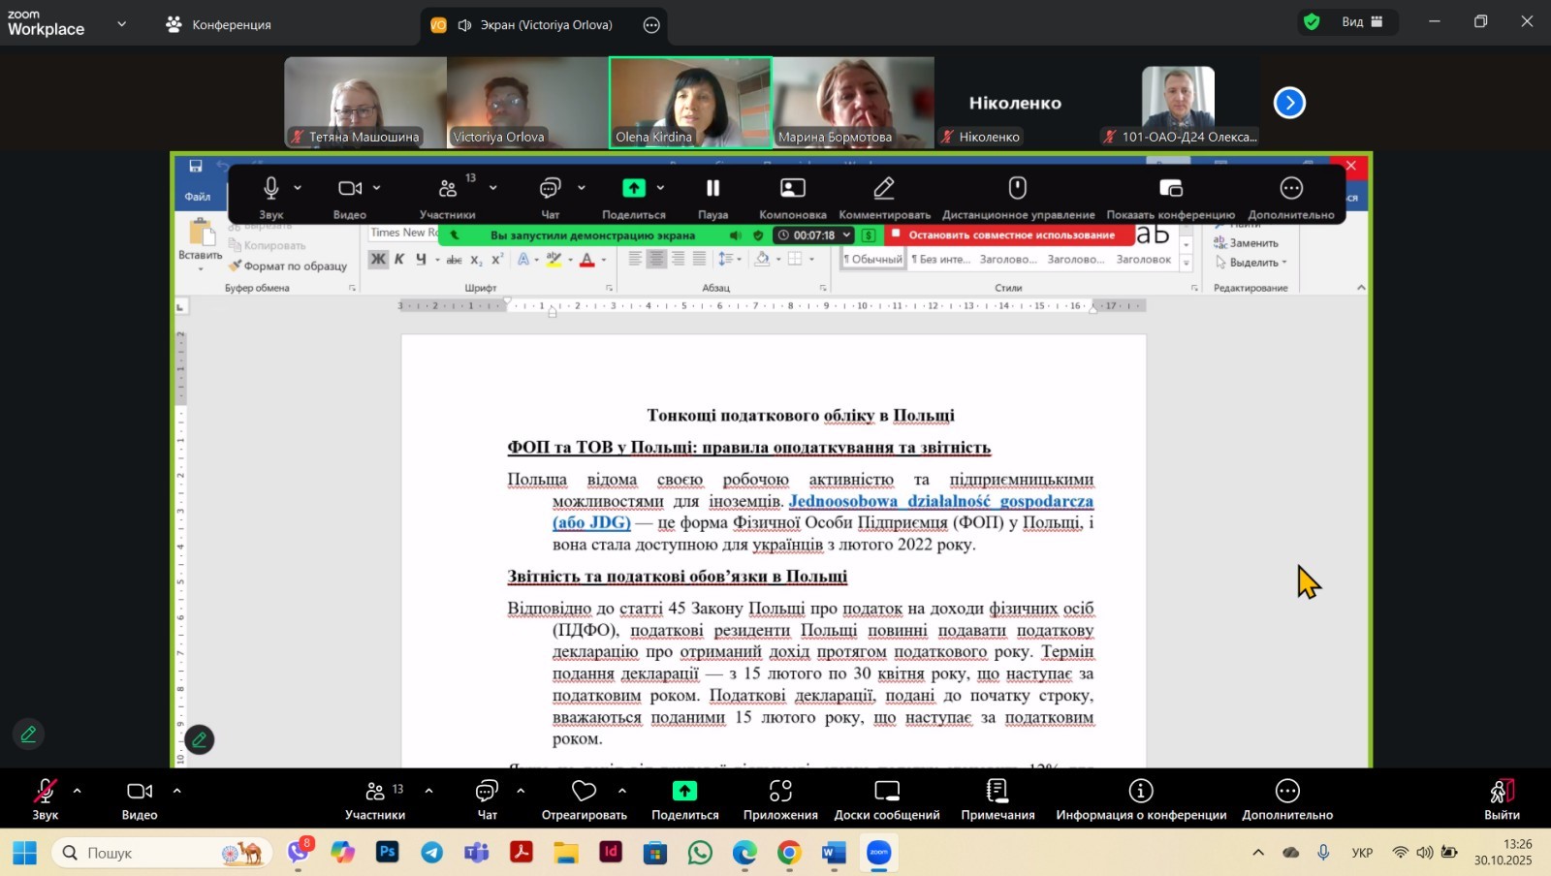Expand the Participants (Участники) options arrow
The image size is (1551, 876).
(x=428, y=791)
